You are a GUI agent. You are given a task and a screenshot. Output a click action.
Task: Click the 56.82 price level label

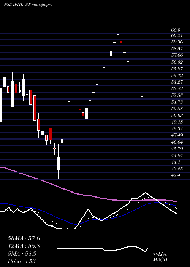(x=177, y=62)
